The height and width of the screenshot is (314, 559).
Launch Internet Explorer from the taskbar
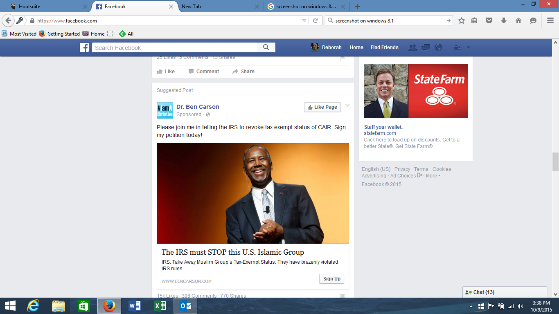[33, 306]
